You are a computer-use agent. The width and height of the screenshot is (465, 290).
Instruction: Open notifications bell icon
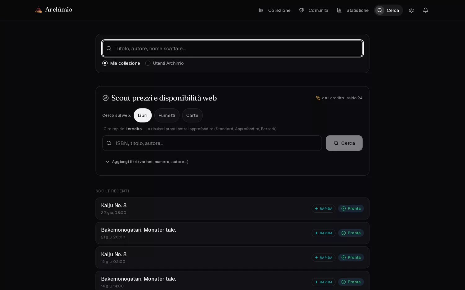(426, 10)
